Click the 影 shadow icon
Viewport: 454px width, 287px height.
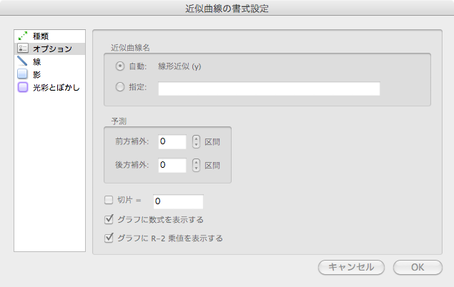pos(22,75)
